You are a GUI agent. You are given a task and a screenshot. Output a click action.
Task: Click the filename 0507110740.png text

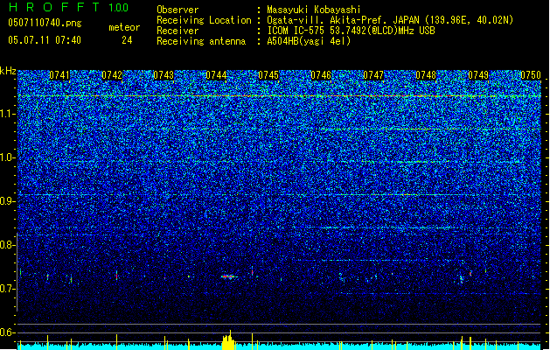click(x=45, y=23)
